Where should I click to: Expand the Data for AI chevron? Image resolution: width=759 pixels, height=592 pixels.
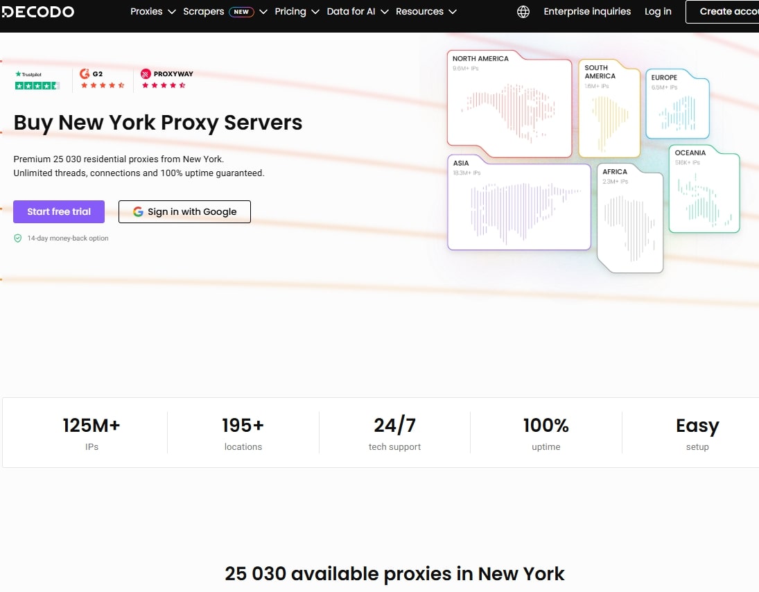click(384, 12)
